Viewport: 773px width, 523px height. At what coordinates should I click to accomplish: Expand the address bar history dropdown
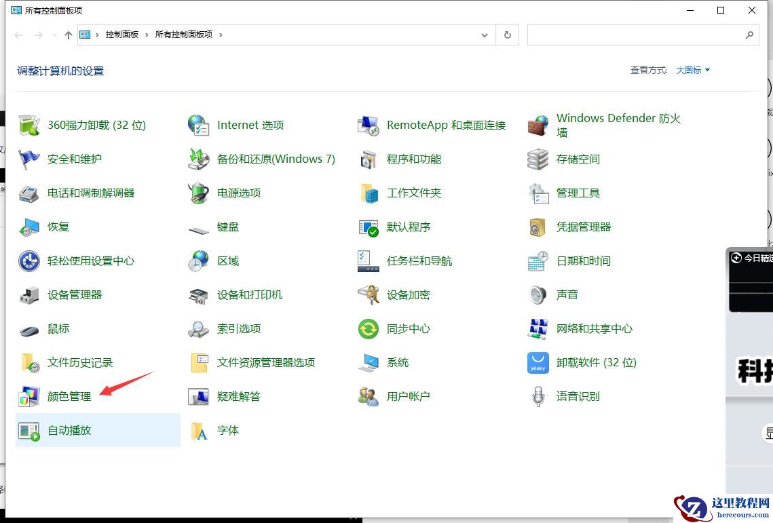pos(484,35)
